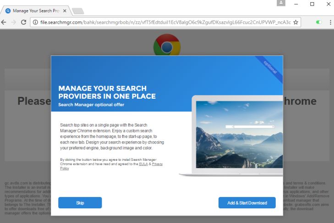Open a new tab
The height and width of the screenshot is (223, 334).
78,11
